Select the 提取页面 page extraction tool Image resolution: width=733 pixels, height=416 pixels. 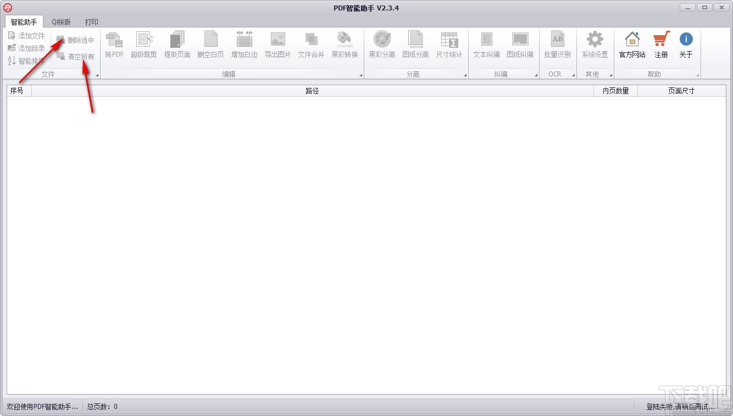coord(177,45)
